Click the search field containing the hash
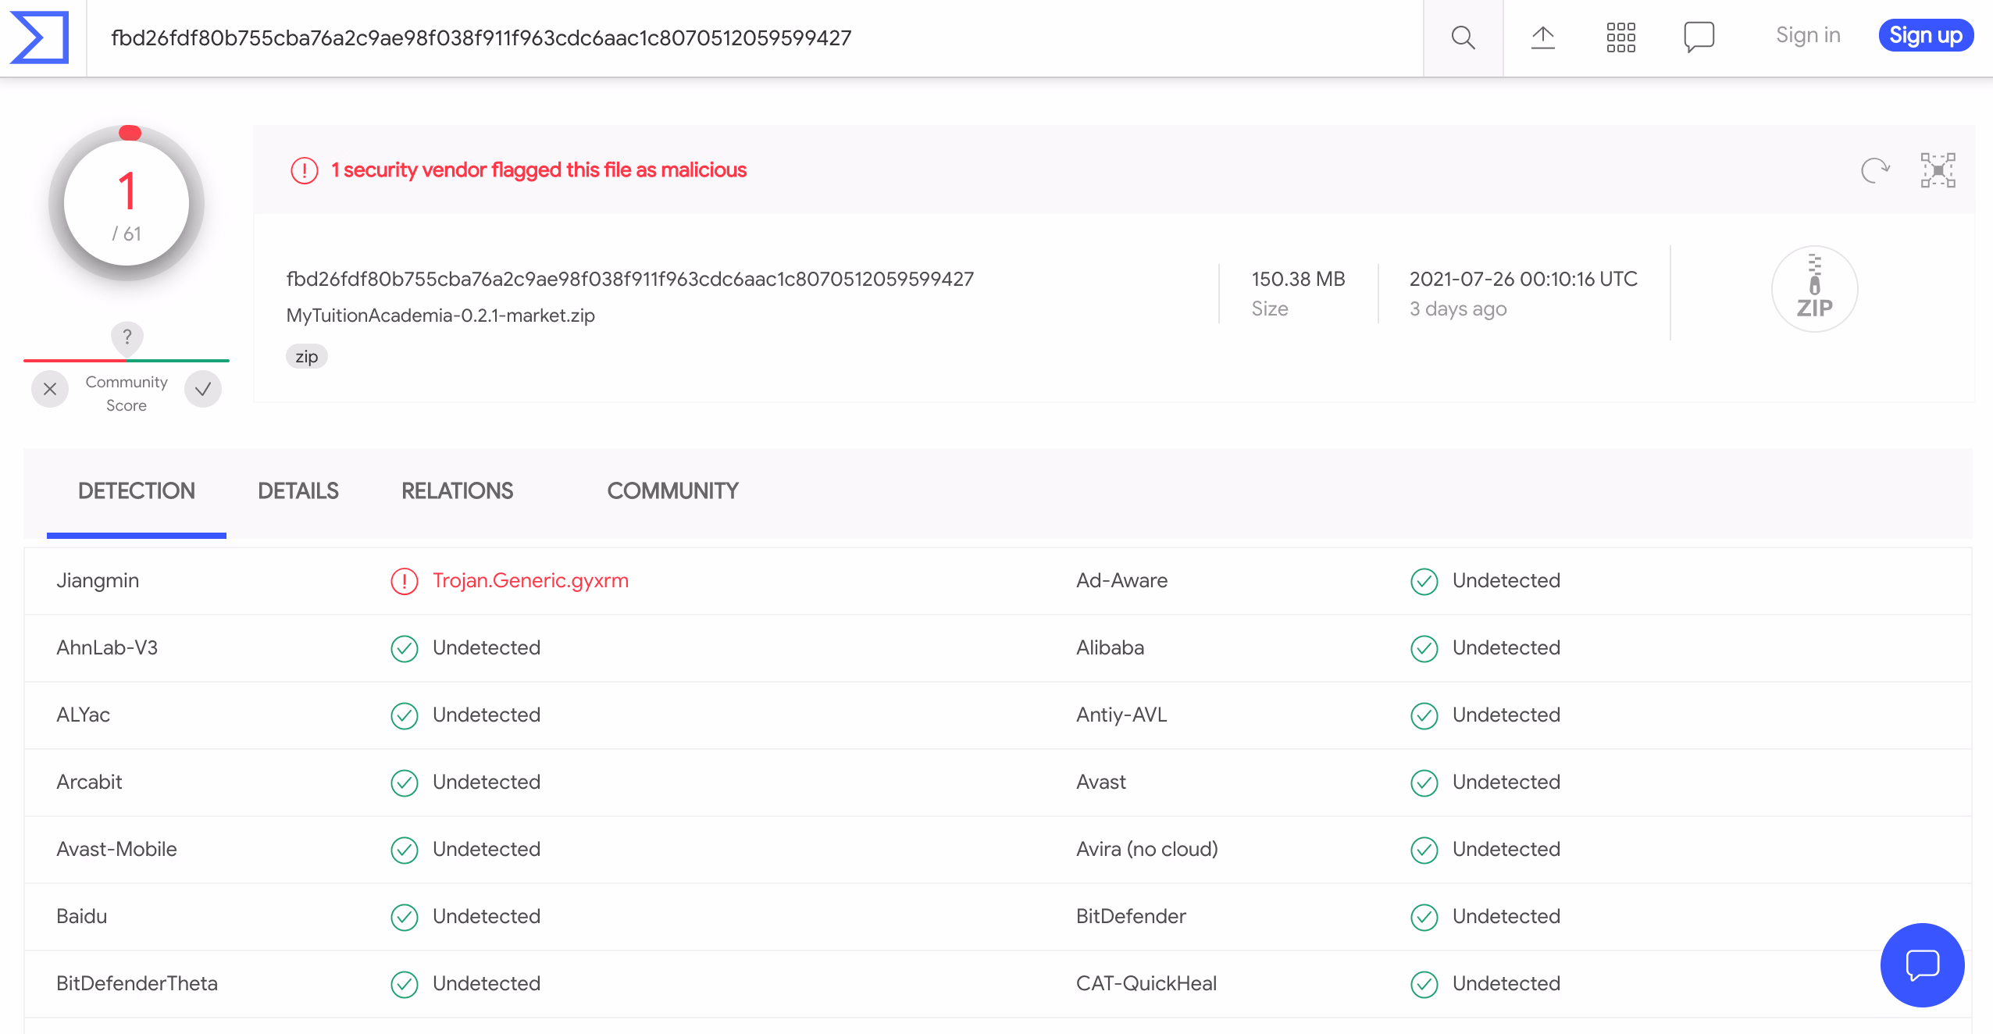This screenshot has width=1993, height=1034. [754, 37]
